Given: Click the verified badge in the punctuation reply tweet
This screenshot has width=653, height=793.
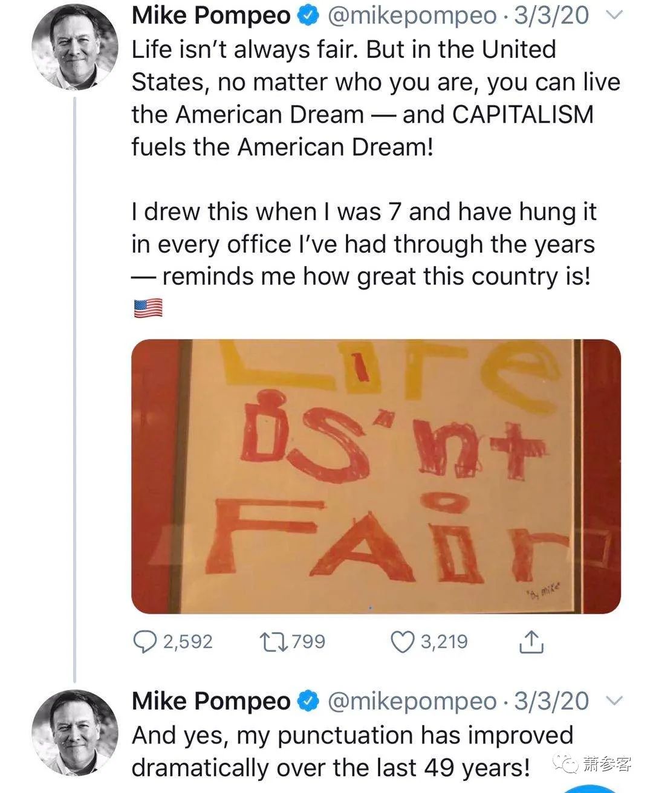Looking at the screenshot, I should (x=310, y=701).
